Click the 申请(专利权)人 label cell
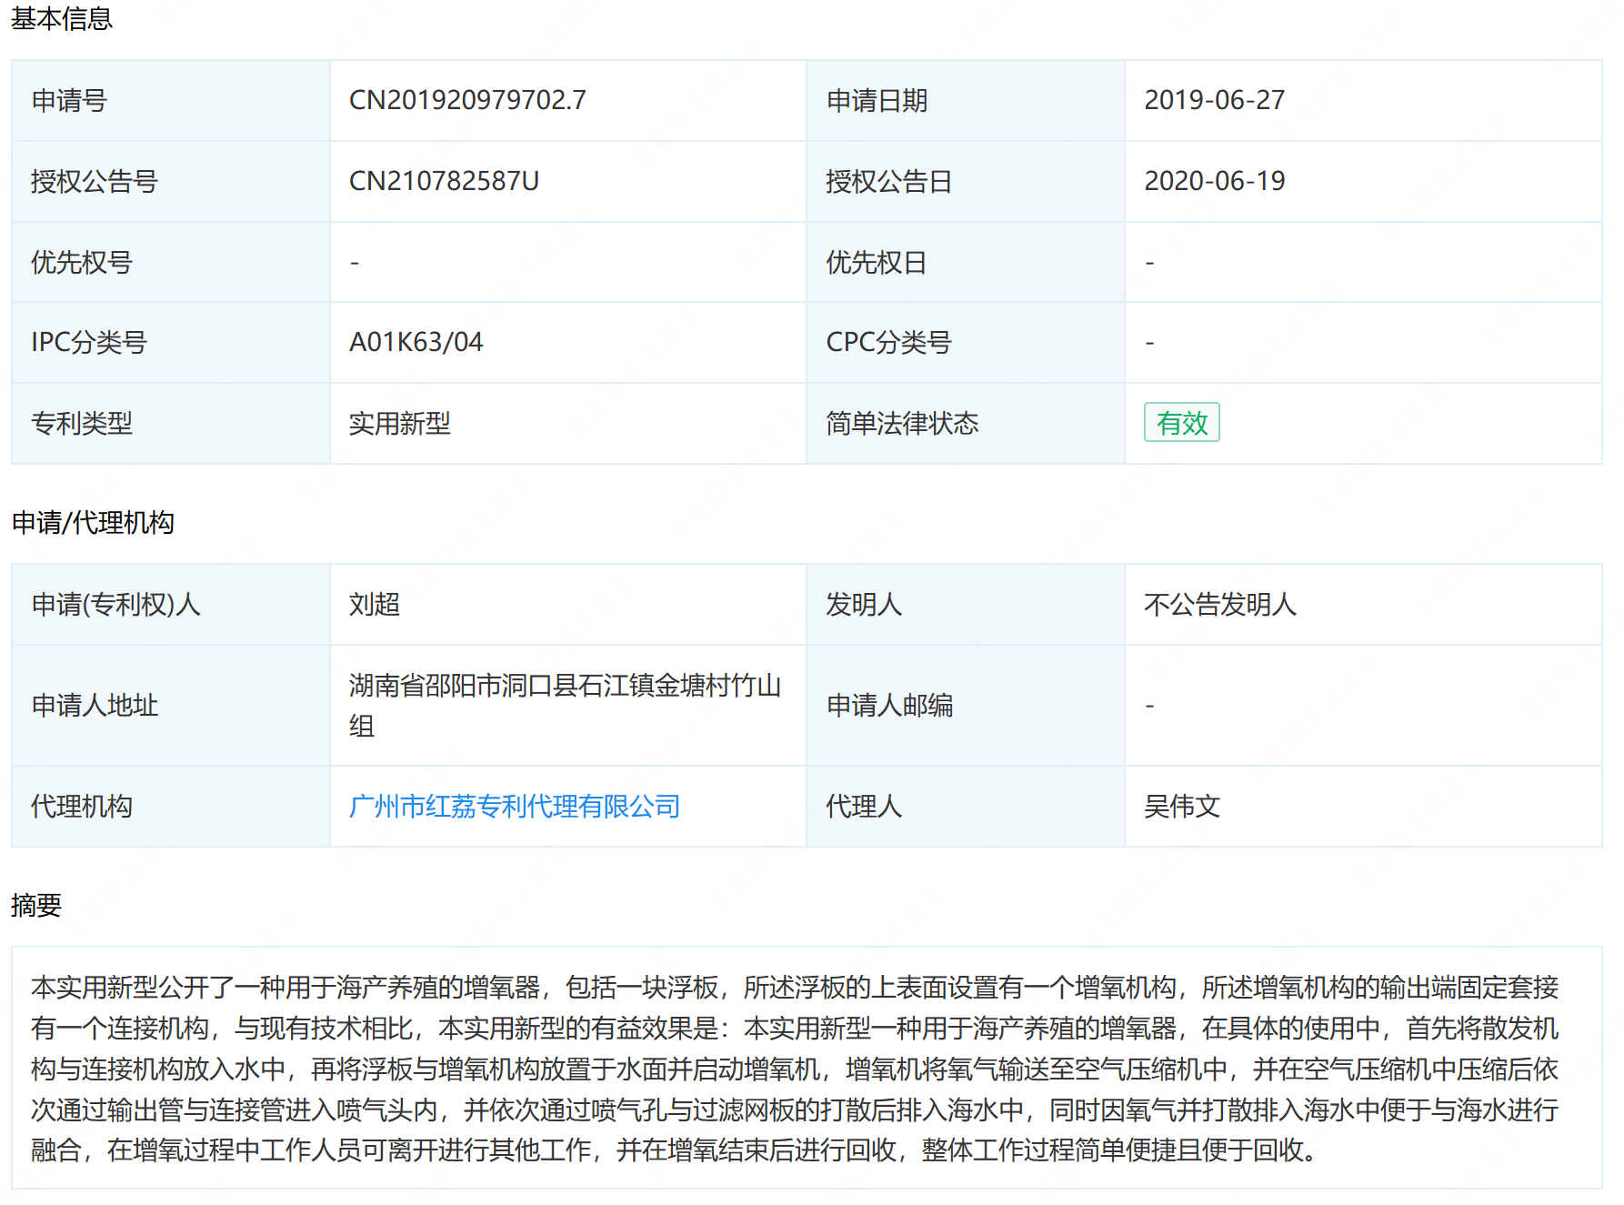Viewport: 1624px width, 1205px height. [x=171, y=605]
